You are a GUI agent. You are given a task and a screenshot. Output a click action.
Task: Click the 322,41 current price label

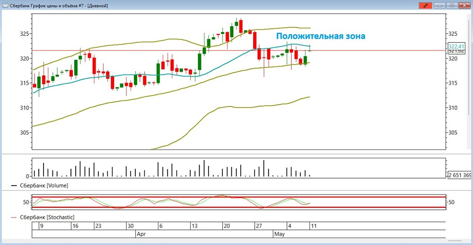[456, 46]
